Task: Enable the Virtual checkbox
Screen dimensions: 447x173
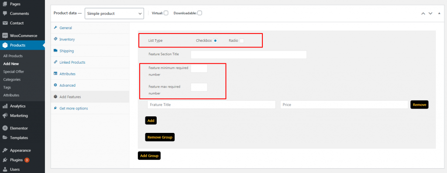Action: click(x=166, y=13)
